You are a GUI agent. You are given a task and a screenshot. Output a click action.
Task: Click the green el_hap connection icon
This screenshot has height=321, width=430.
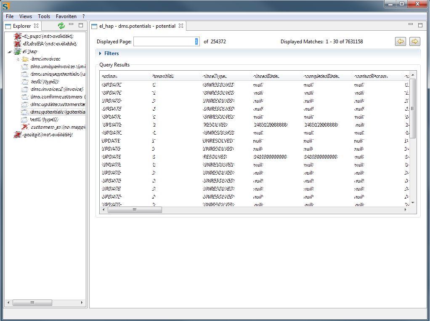pos(18,51)
